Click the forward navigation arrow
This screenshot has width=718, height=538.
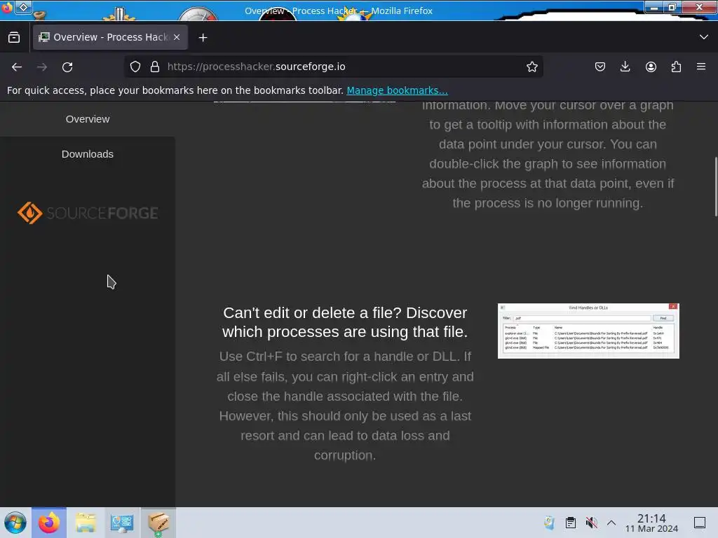[41, 67]
